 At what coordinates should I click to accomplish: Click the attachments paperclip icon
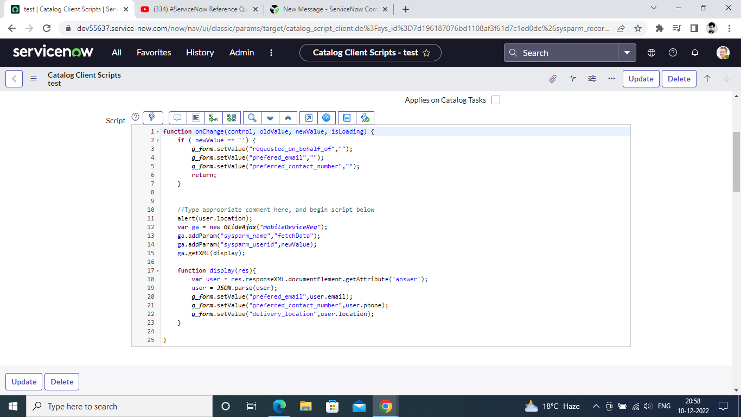point(553,79)
